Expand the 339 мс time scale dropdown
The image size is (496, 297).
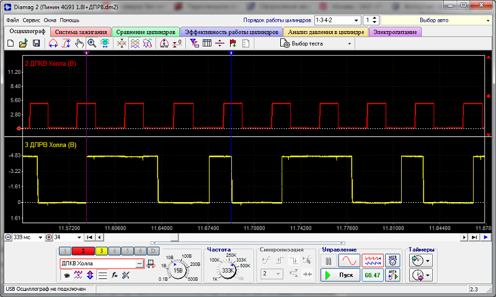click(x=40, y=237)
